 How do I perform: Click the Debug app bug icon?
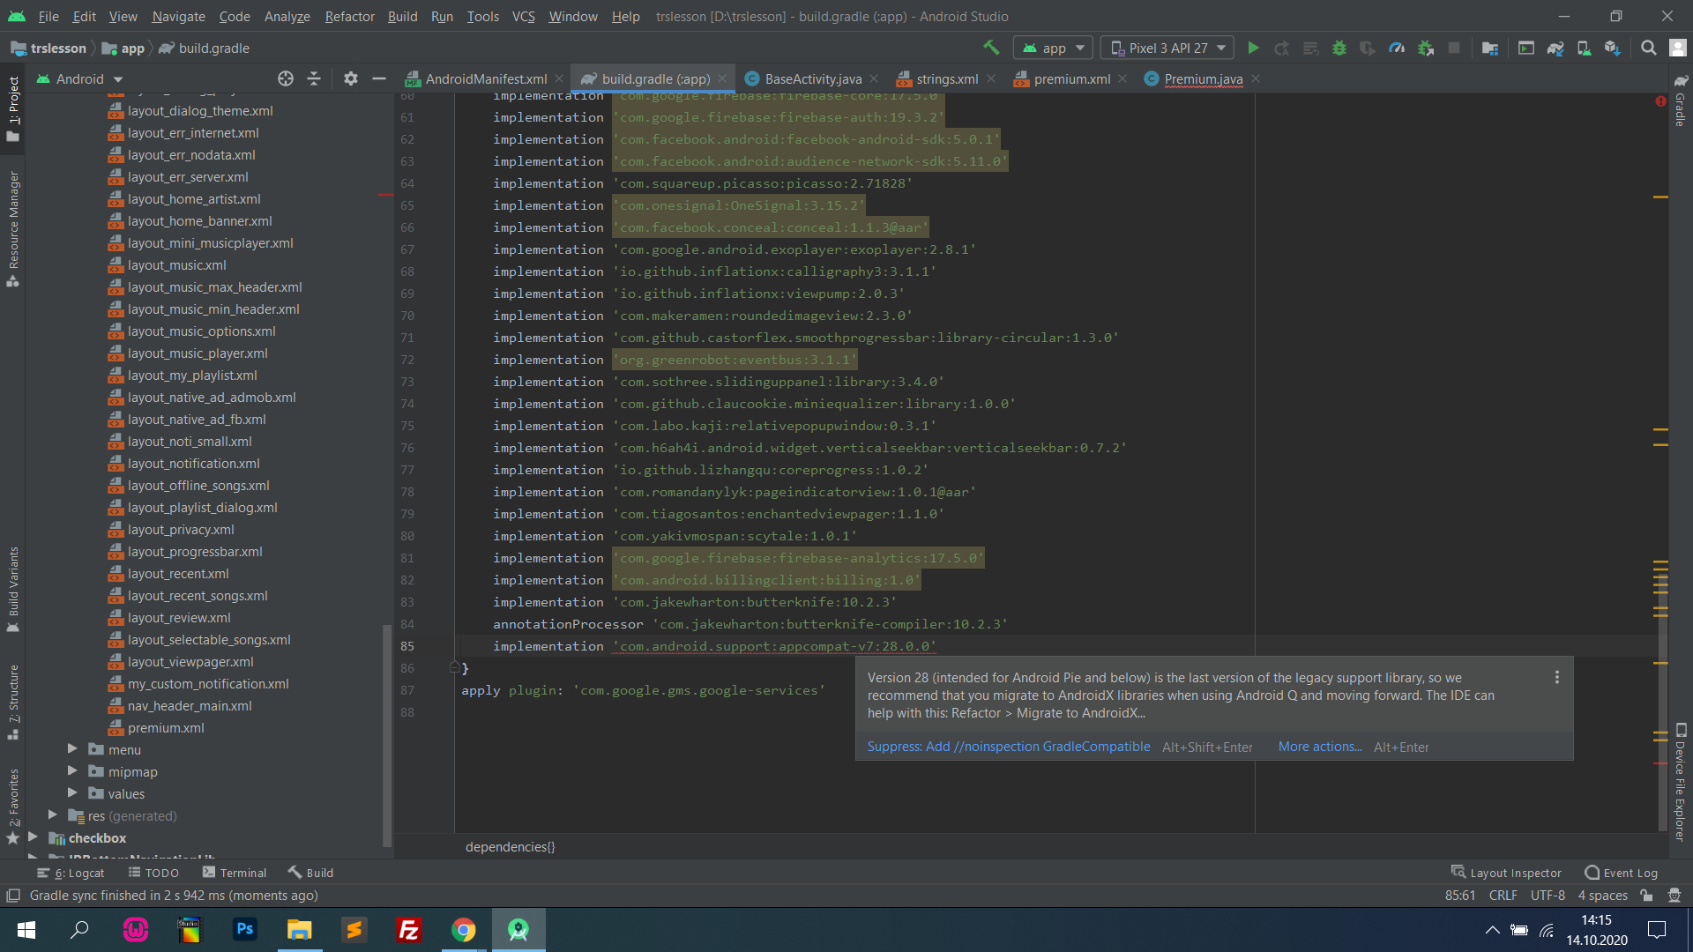coord(1339,48)
